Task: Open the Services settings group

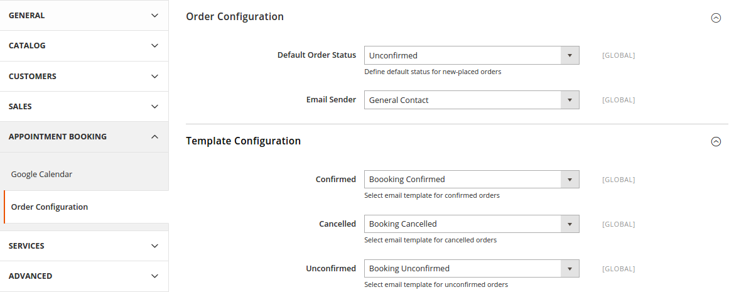Action: [26, 246]
